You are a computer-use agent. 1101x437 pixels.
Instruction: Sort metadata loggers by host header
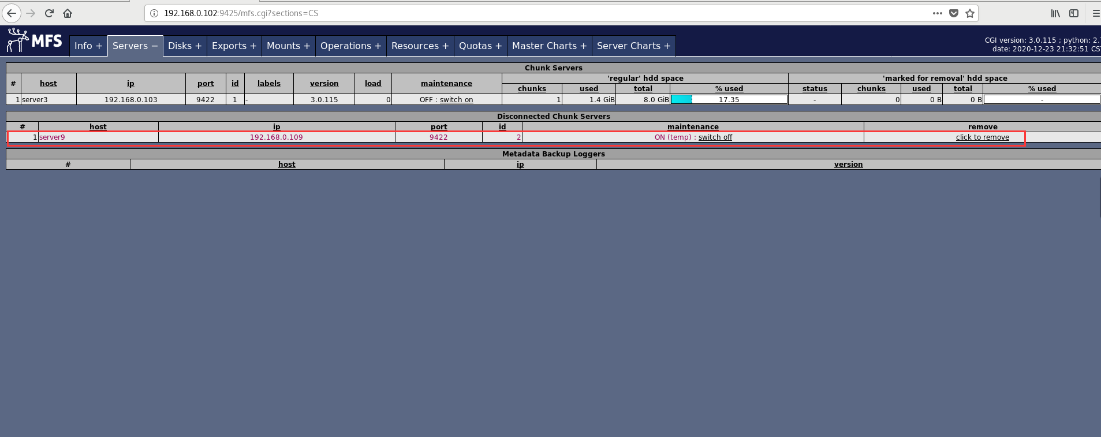click(x=287, y=165)
